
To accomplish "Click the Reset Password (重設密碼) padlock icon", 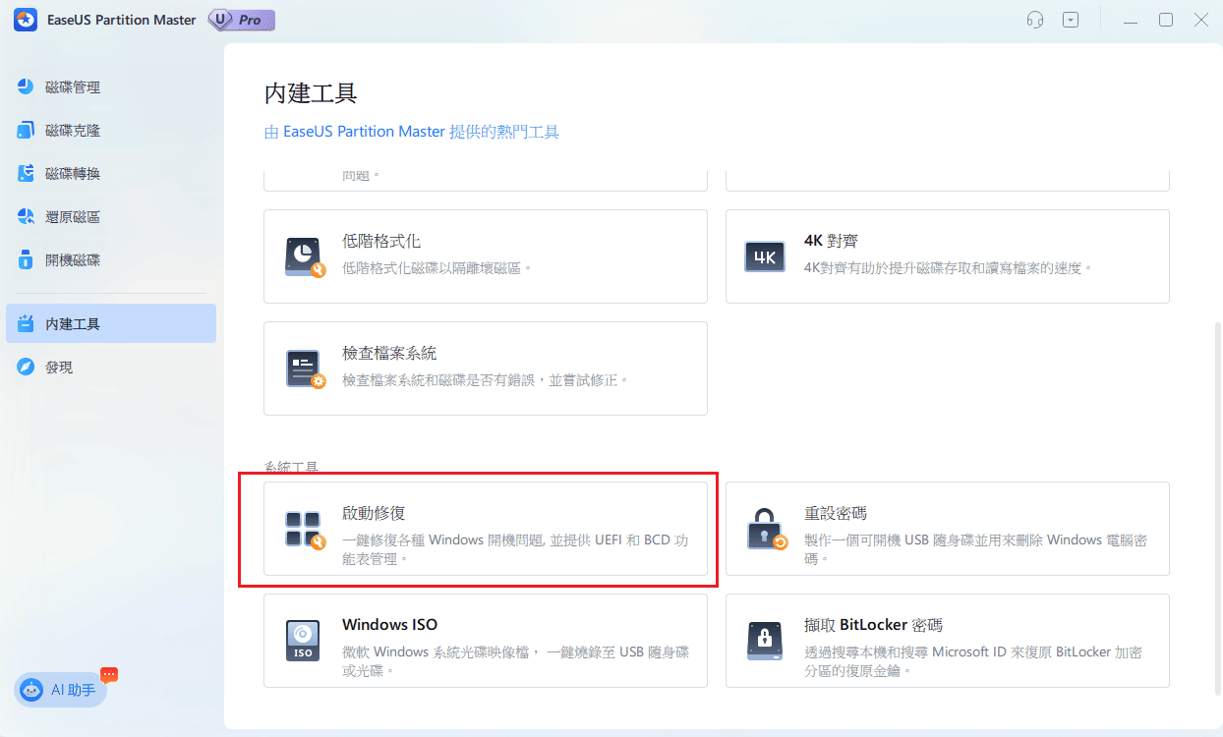I will (766, 529).
